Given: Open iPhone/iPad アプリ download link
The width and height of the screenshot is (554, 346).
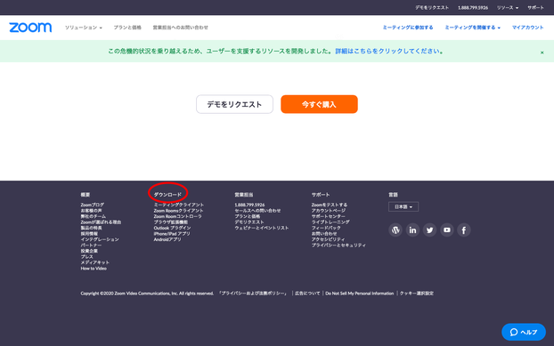Looking at the screenshot, I should click(172, 234).
